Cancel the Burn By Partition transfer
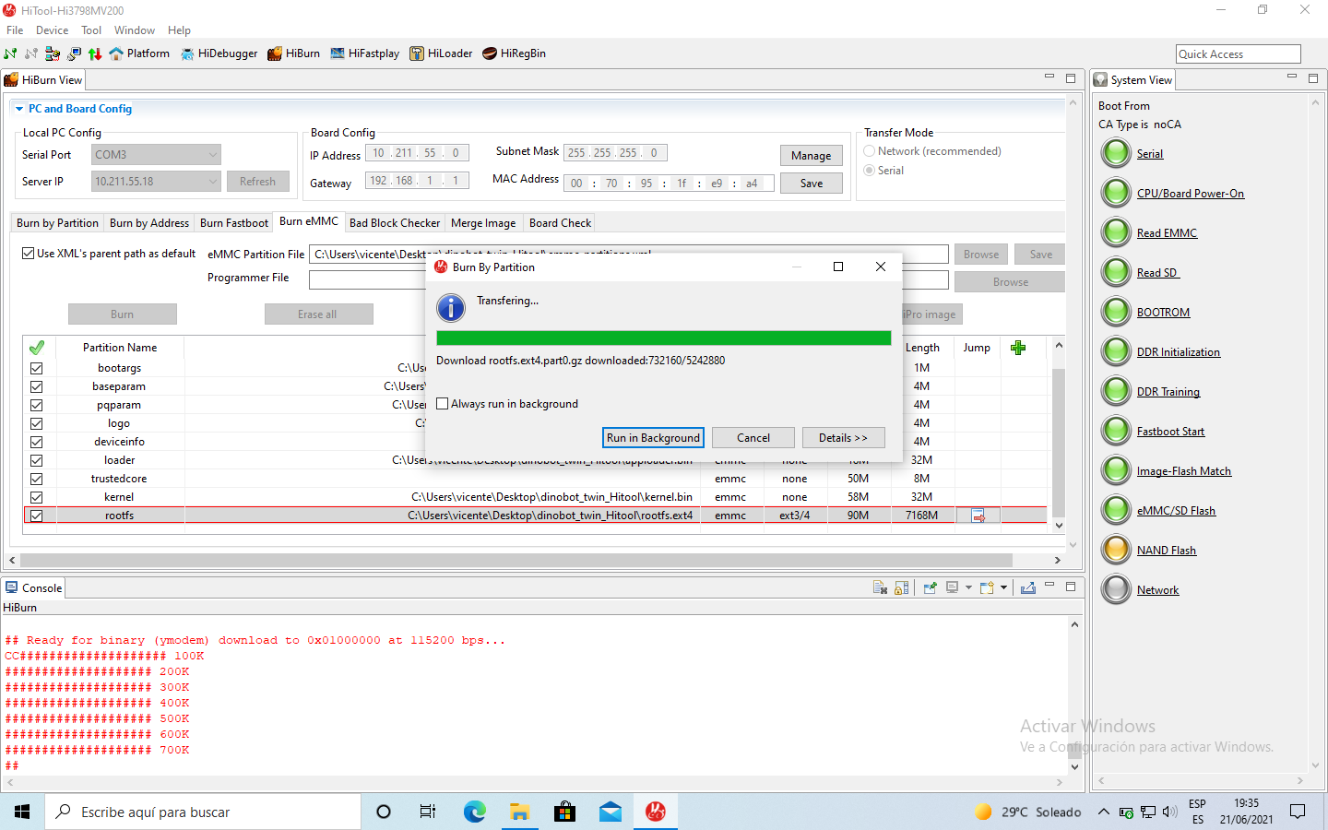The width and height of the screenshot is (1328, 830). 753,438
